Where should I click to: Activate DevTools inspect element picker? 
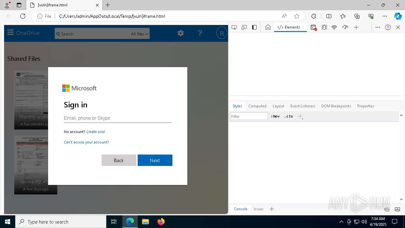pyautogui.click(x=234, y=27)
